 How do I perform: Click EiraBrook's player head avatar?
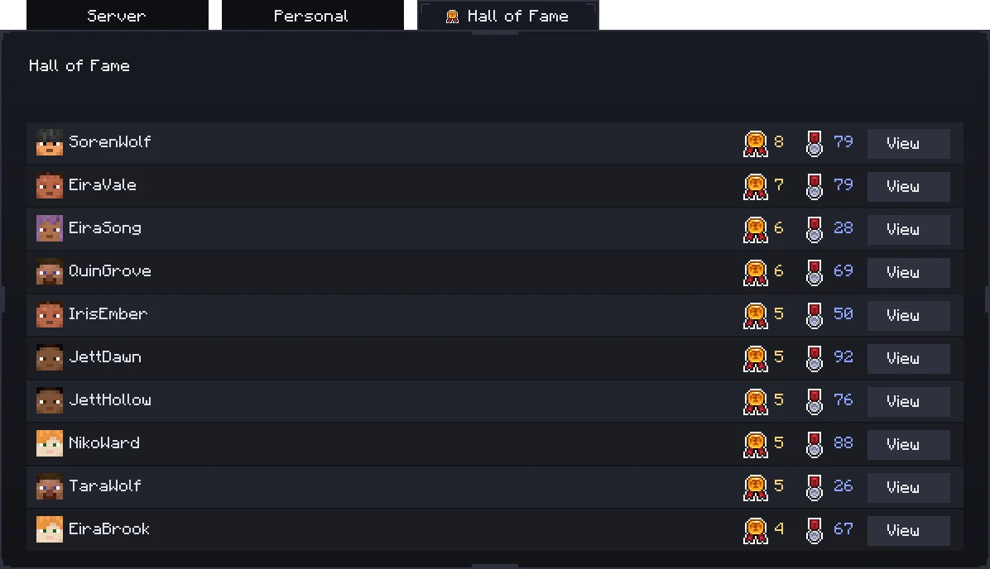click(x=50, y=530)
